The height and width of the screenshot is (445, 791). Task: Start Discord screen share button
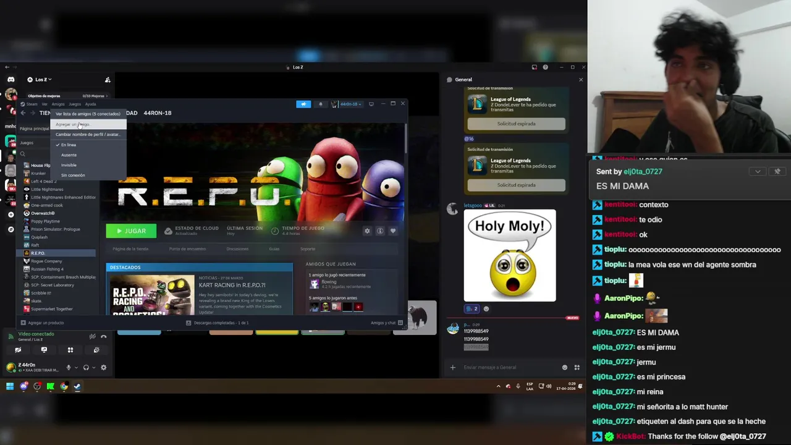44,350
